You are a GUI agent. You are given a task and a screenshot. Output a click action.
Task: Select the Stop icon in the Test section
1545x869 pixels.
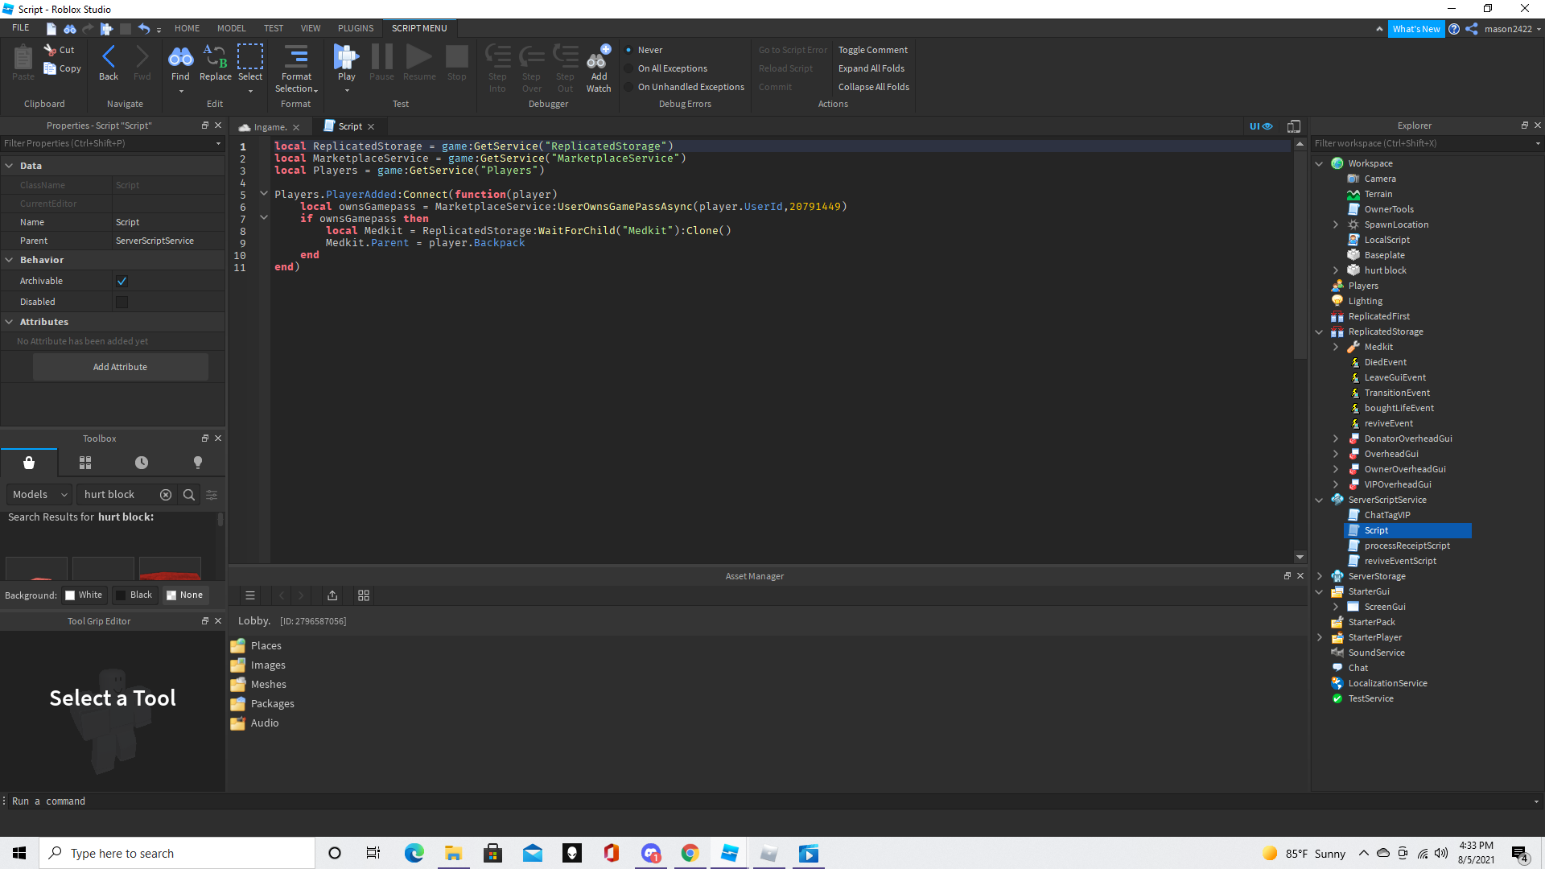(x=456, y=56)
